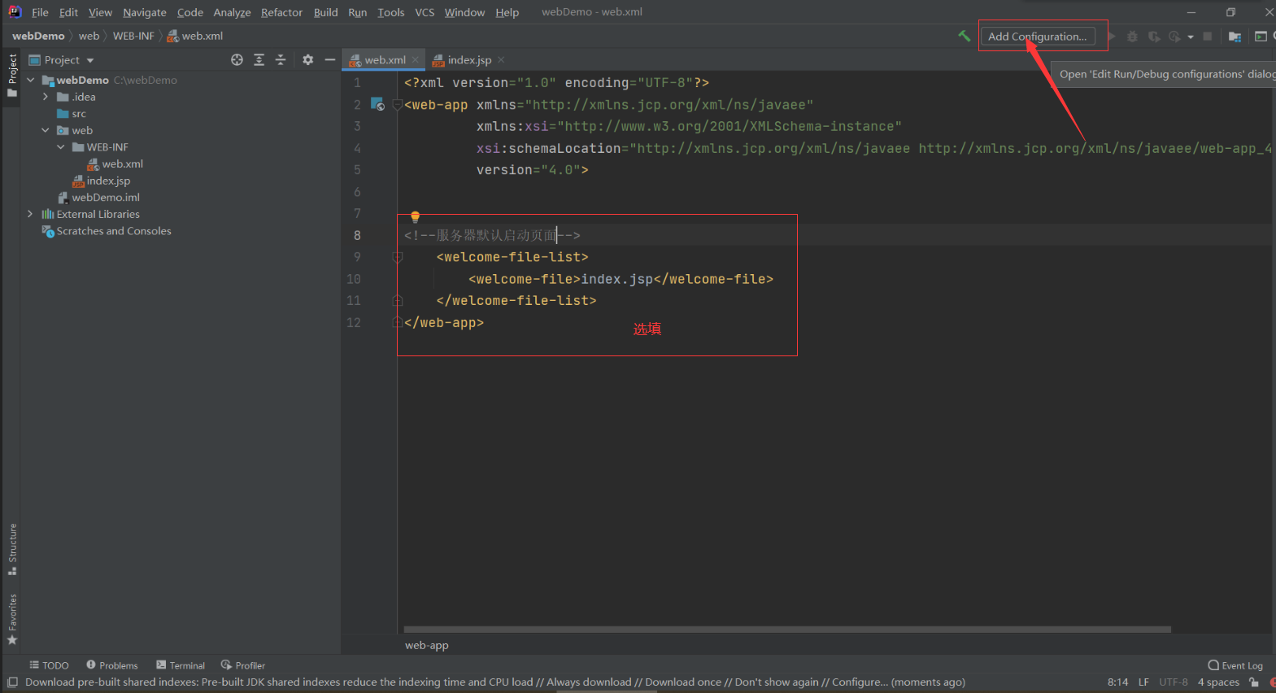This screenshot has height=693, width=1276.
Task: Click the 8:14 cursor position indicator
Action: (1117, 682)
